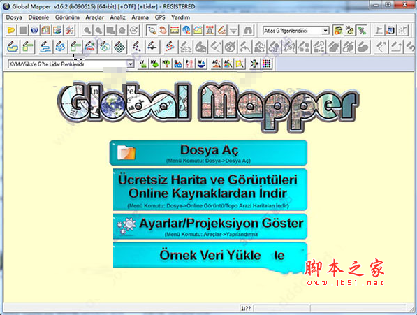Click the lidar building classification house icon
417x315 pixels.
[x=177, y=64]
